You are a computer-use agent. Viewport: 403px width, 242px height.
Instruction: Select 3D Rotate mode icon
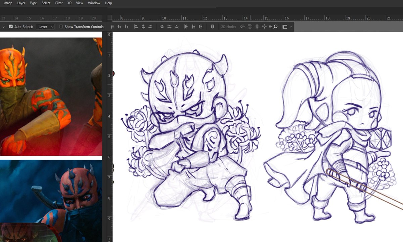(x=243, y=27)
